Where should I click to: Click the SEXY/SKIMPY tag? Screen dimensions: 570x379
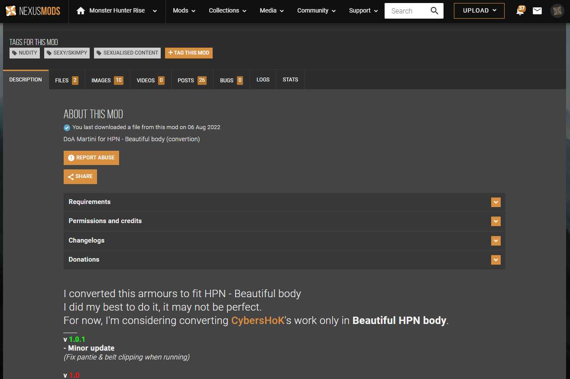coord(67,53)
